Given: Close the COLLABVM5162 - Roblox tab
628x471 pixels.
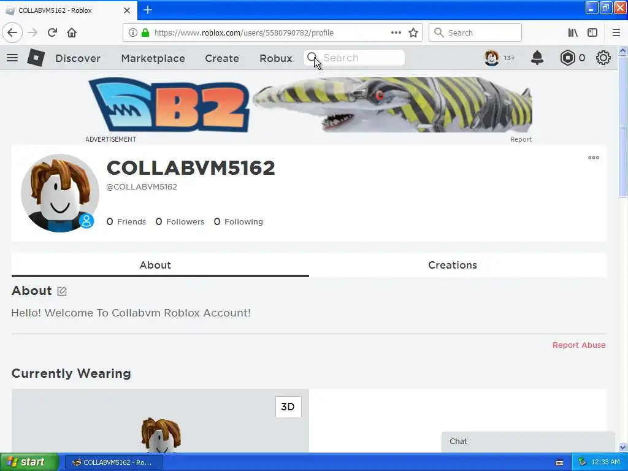Looking at the screenshot, I should (127, 10).
